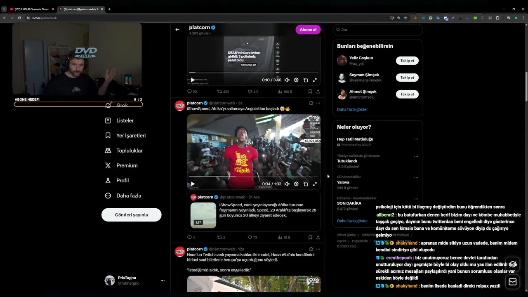Open Grok icon on IShowSpeed Angola post
This screenshot has width=528, height=297.
311,103
